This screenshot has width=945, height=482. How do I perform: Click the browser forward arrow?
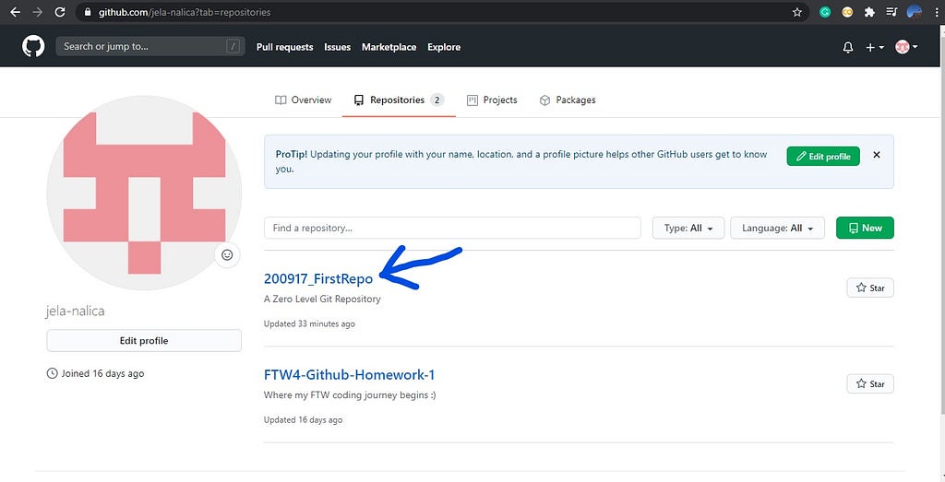37,12
